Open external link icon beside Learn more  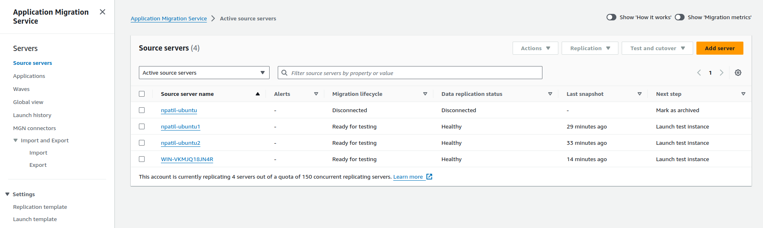(429, 177)
